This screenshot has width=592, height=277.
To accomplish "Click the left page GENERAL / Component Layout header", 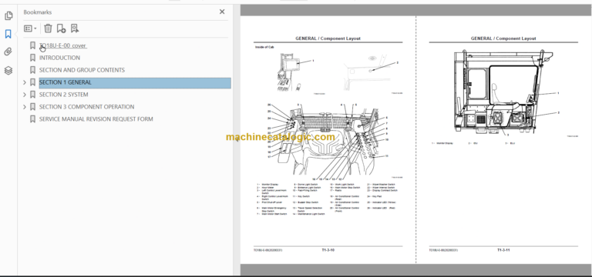I will click(328, 38).
